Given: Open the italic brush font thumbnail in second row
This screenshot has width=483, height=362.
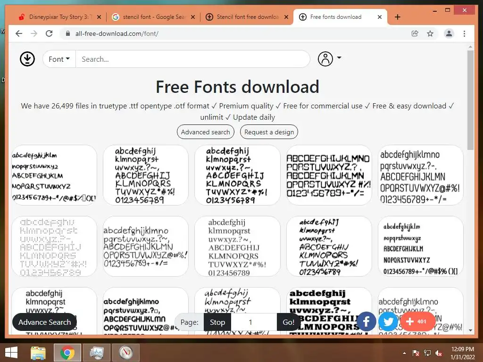Looking at the screenshot, I should pos(329,246).
